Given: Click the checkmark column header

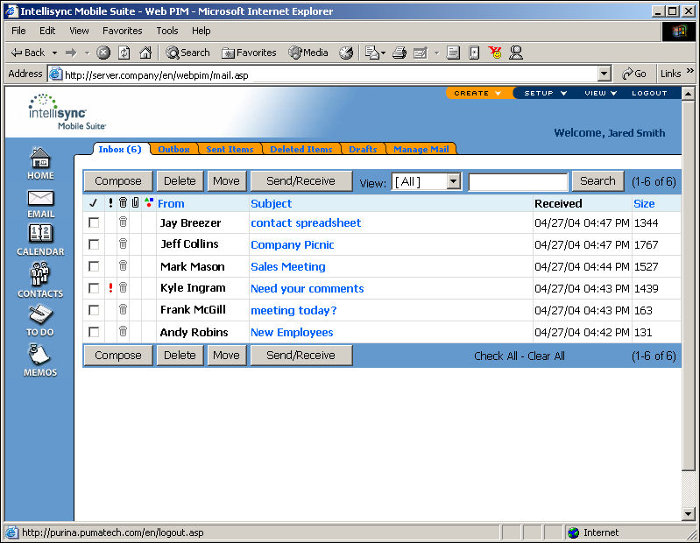Looking at the screenshot, I should [x=93, y=203].
